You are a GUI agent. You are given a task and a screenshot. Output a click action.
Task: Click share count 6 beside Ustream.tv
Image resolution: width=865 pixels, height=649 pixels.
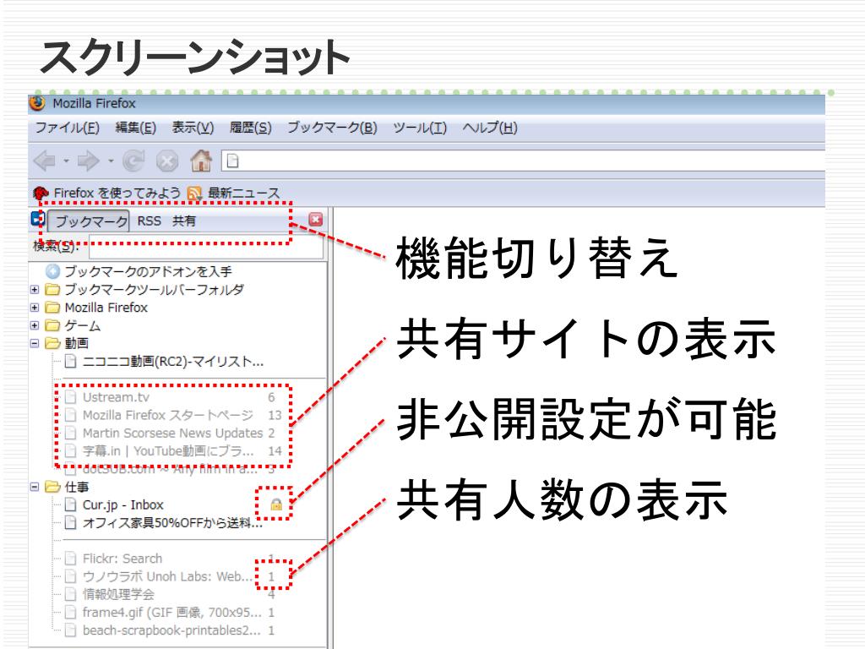click(x=271, y=397)
